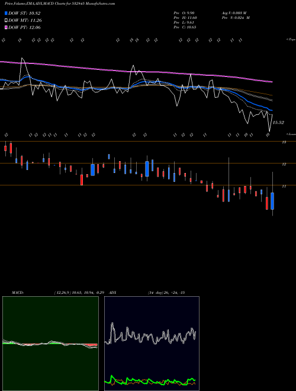
Task: Select the 'DOW PT: 12.06' legend label
Action: tap(24, 27)
